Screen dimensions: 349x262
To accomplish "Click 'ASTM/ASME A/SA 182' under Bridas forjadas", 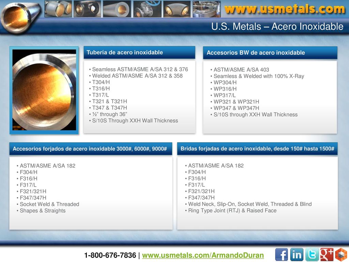I will pos(216,165).
